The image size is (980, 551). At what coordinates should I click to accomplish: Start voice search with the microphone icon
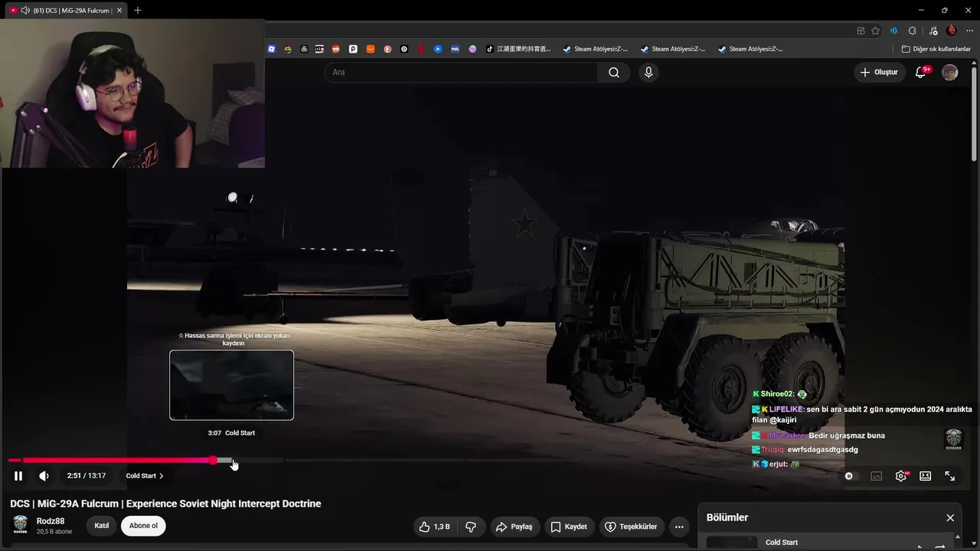(x=648, y=72)
